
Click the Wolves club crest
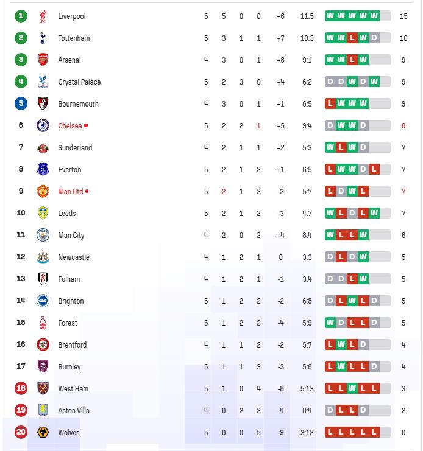43,432
